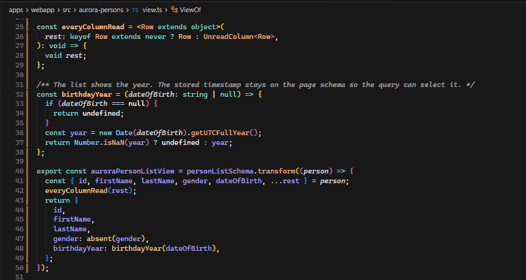Viewport: 526px width, 280px height.
Task: Click the ViewOf symbol icon in breadcrumbs
Action: pos(174,10)
